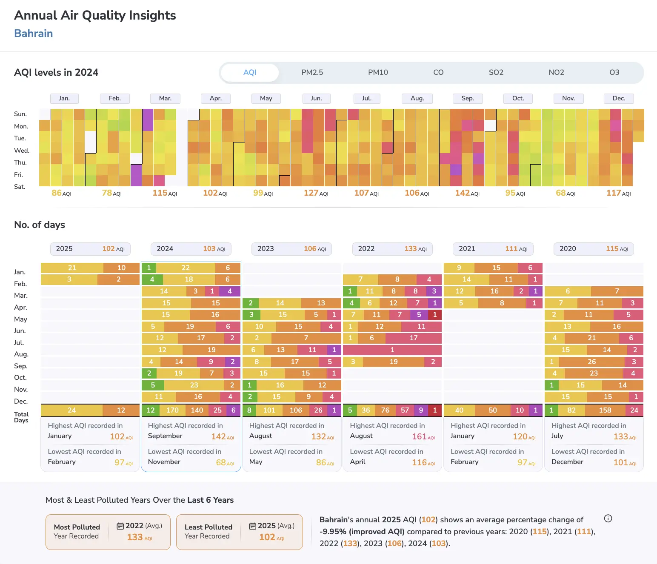This screenshot has width=657, height=564.
Task: Click the green '12' segment in 2024 totals
Action: point(151,410)
